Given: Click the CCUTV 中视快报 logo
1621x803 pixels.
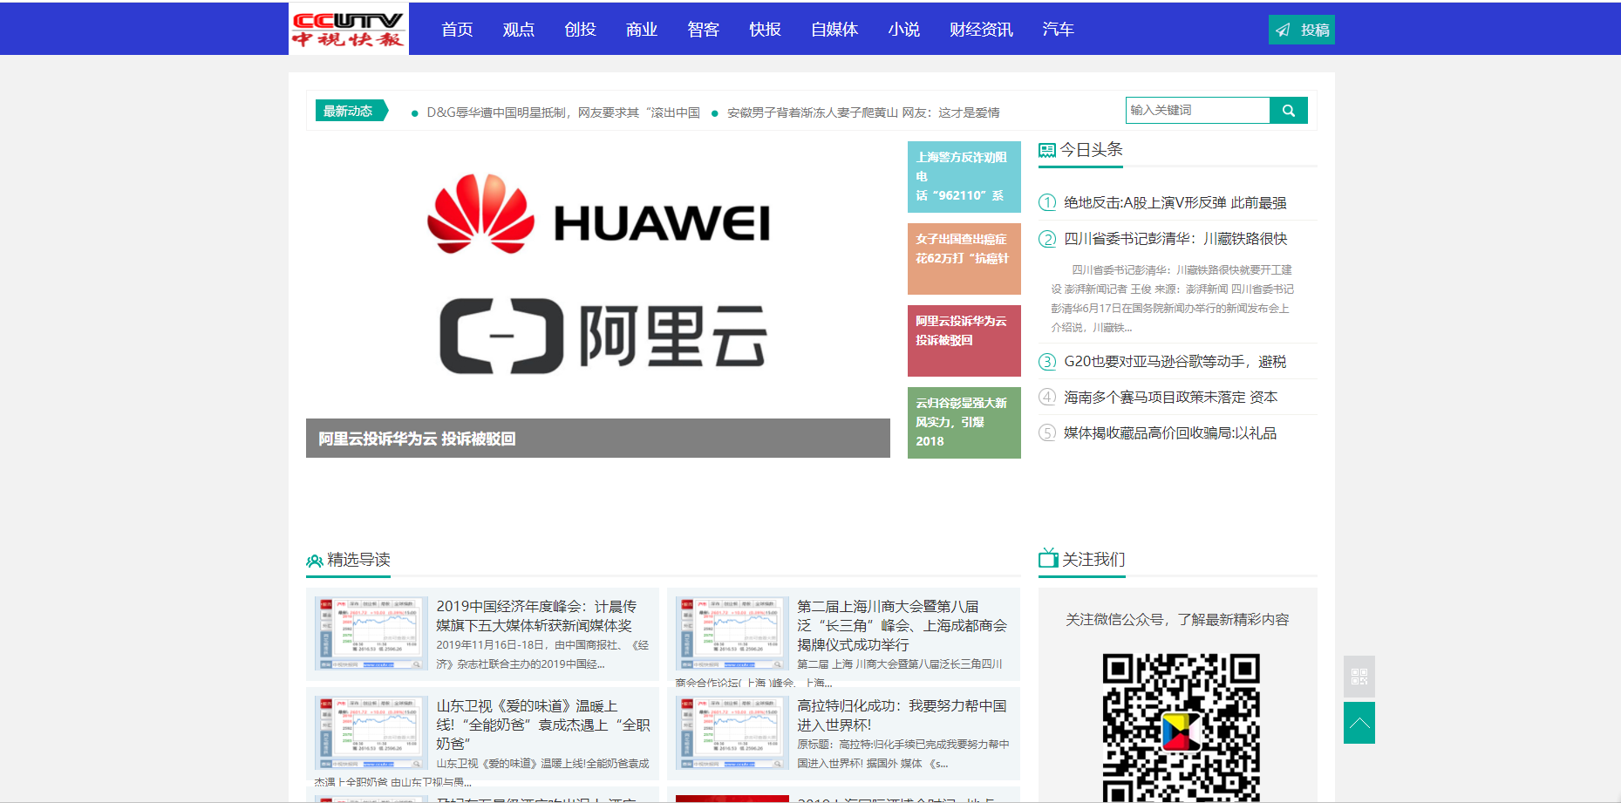Looking at the screenshot, I should point(348,29).
